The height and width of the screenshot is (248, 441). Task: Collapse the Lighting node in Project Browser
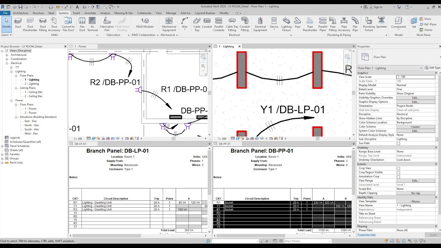pyautogui.click(x=11, y=71)
